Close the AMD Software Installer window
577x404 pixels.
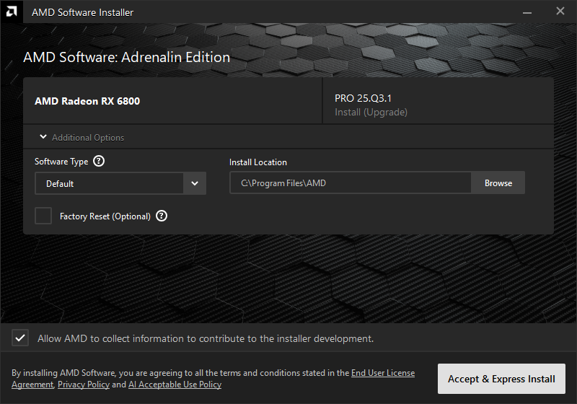pyautogui.click(x=560, y=12)
